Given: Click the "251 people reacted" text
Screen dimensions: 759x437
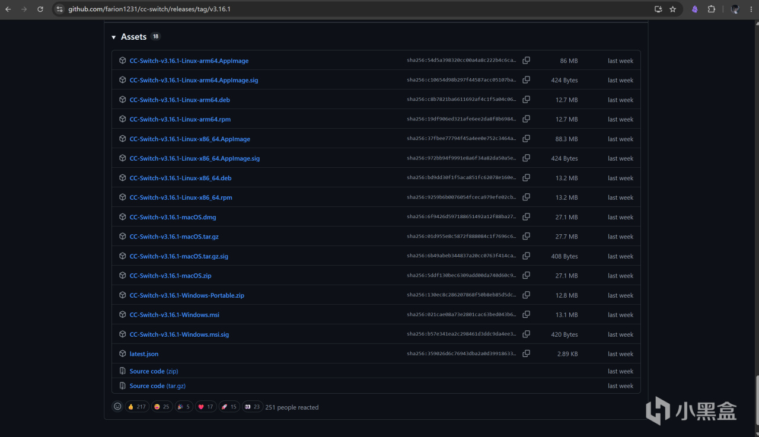Looking at the screenshot, I should (x=292, y=407).
